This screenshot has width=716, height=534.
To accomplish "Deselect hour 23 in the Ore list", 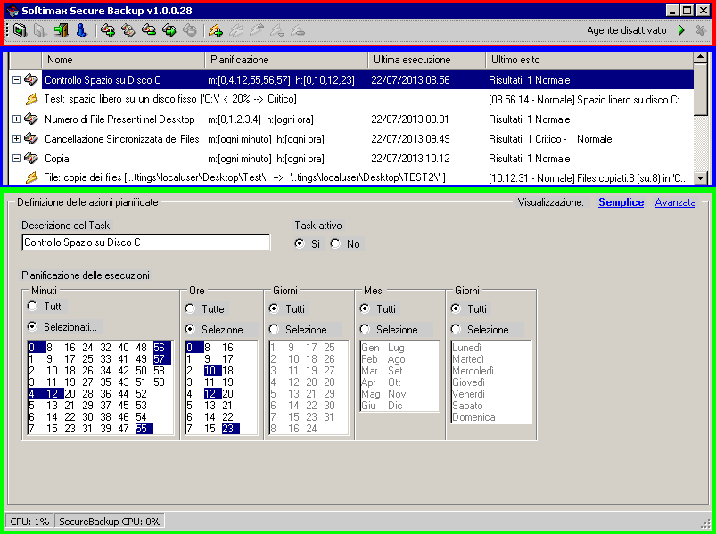I will [231, 428].
